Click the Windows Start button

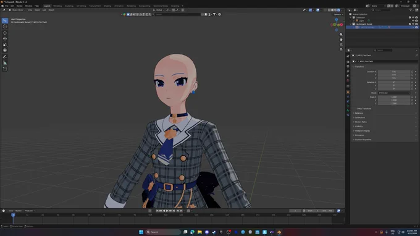(141, 232)
